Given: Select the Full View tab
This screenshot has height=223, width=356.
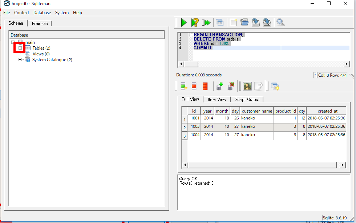Looking at the screenshot, I should [190, 99].
